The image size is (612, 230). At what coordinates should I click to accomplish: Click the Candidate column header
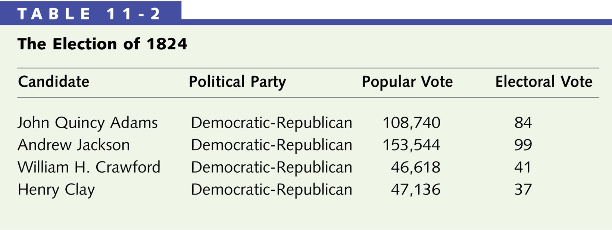tap(54, 82)
